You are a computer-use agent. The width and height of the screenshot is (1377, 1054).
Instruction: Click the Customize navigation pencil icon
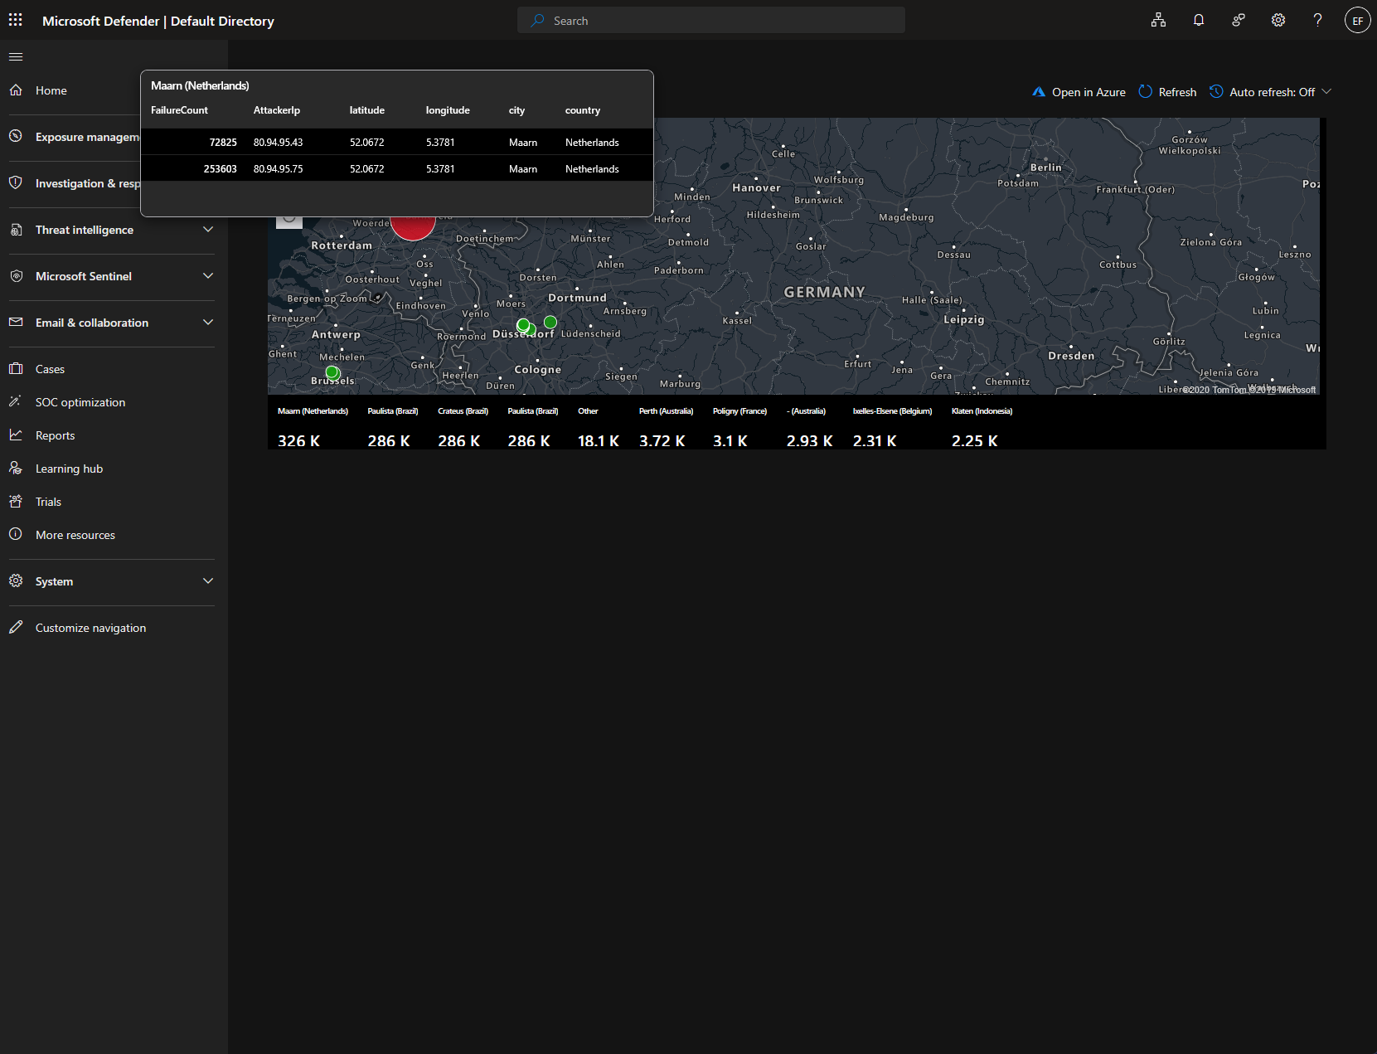point(16,628)
